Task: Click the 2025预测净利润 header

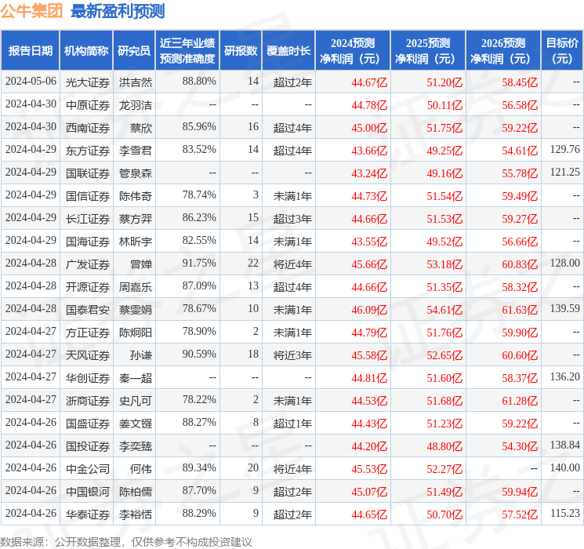Action: pyautogui.click(x=428, y=51)
